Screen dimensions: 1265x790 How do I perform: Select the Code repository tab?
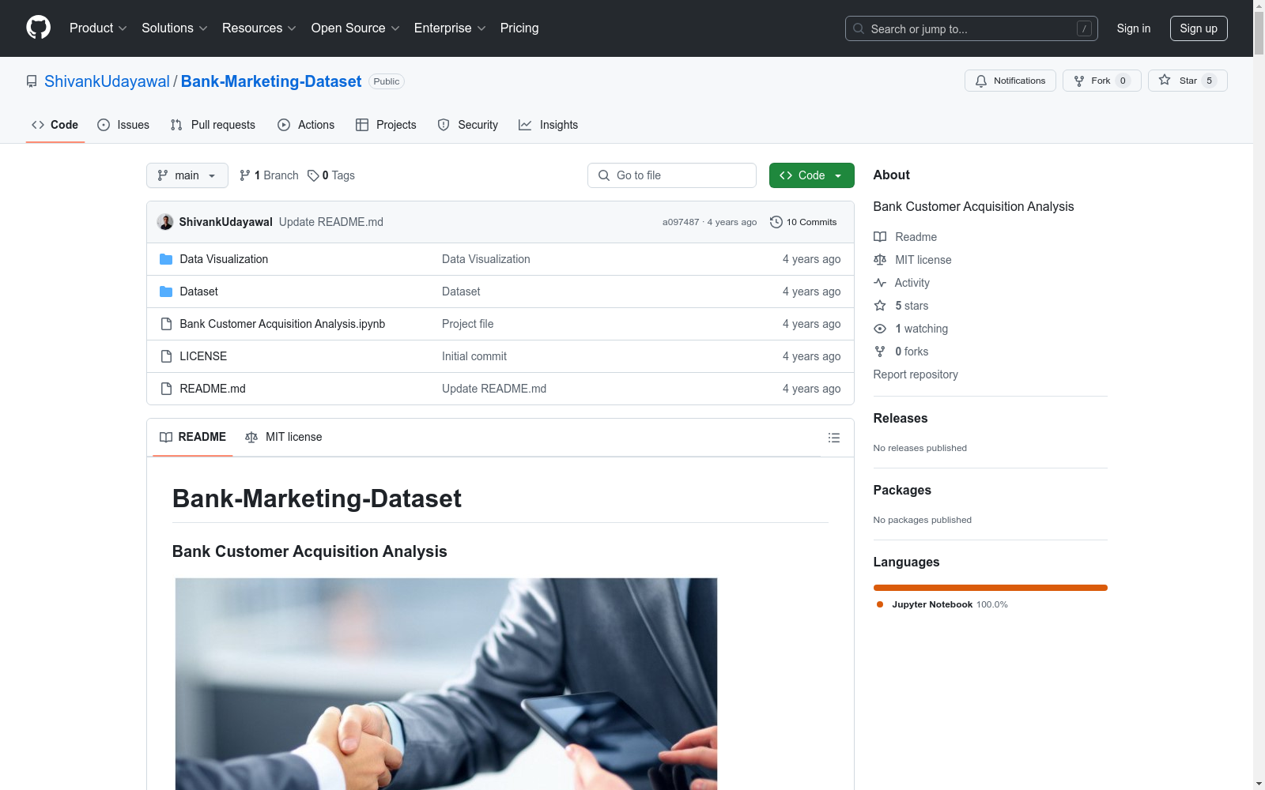click(x=55, y=125)
